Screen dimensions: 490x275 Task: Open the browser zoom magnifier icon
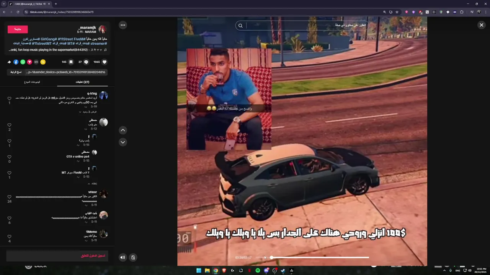click(384, 12)
